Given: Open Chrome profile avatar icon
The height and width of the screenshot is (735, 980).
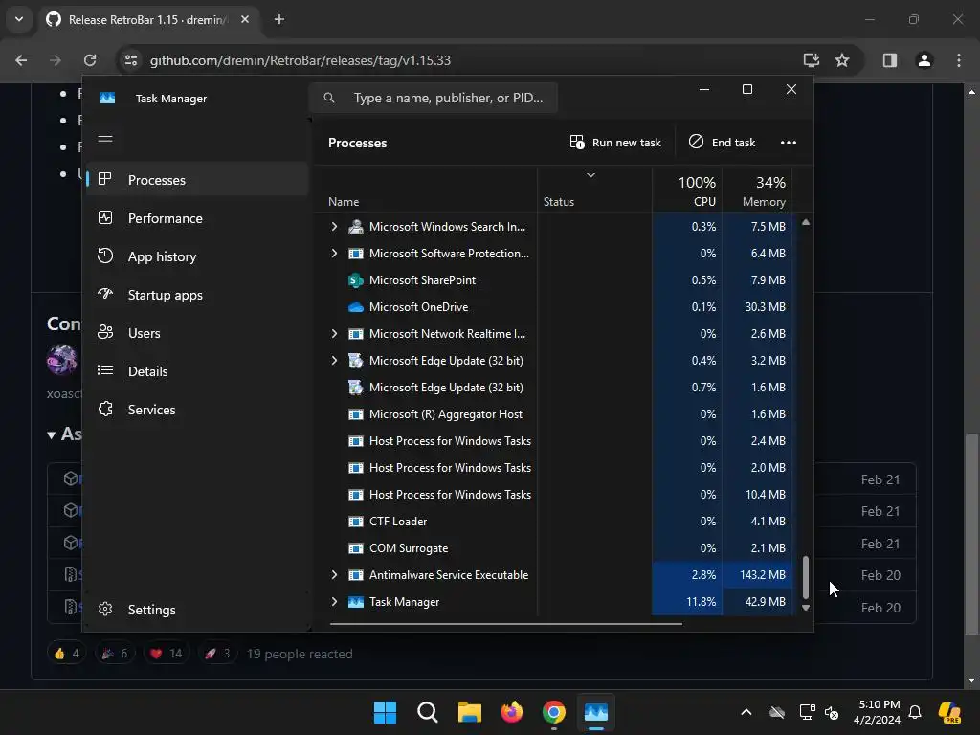Looking at the screenshot, I should click(924, 60).
